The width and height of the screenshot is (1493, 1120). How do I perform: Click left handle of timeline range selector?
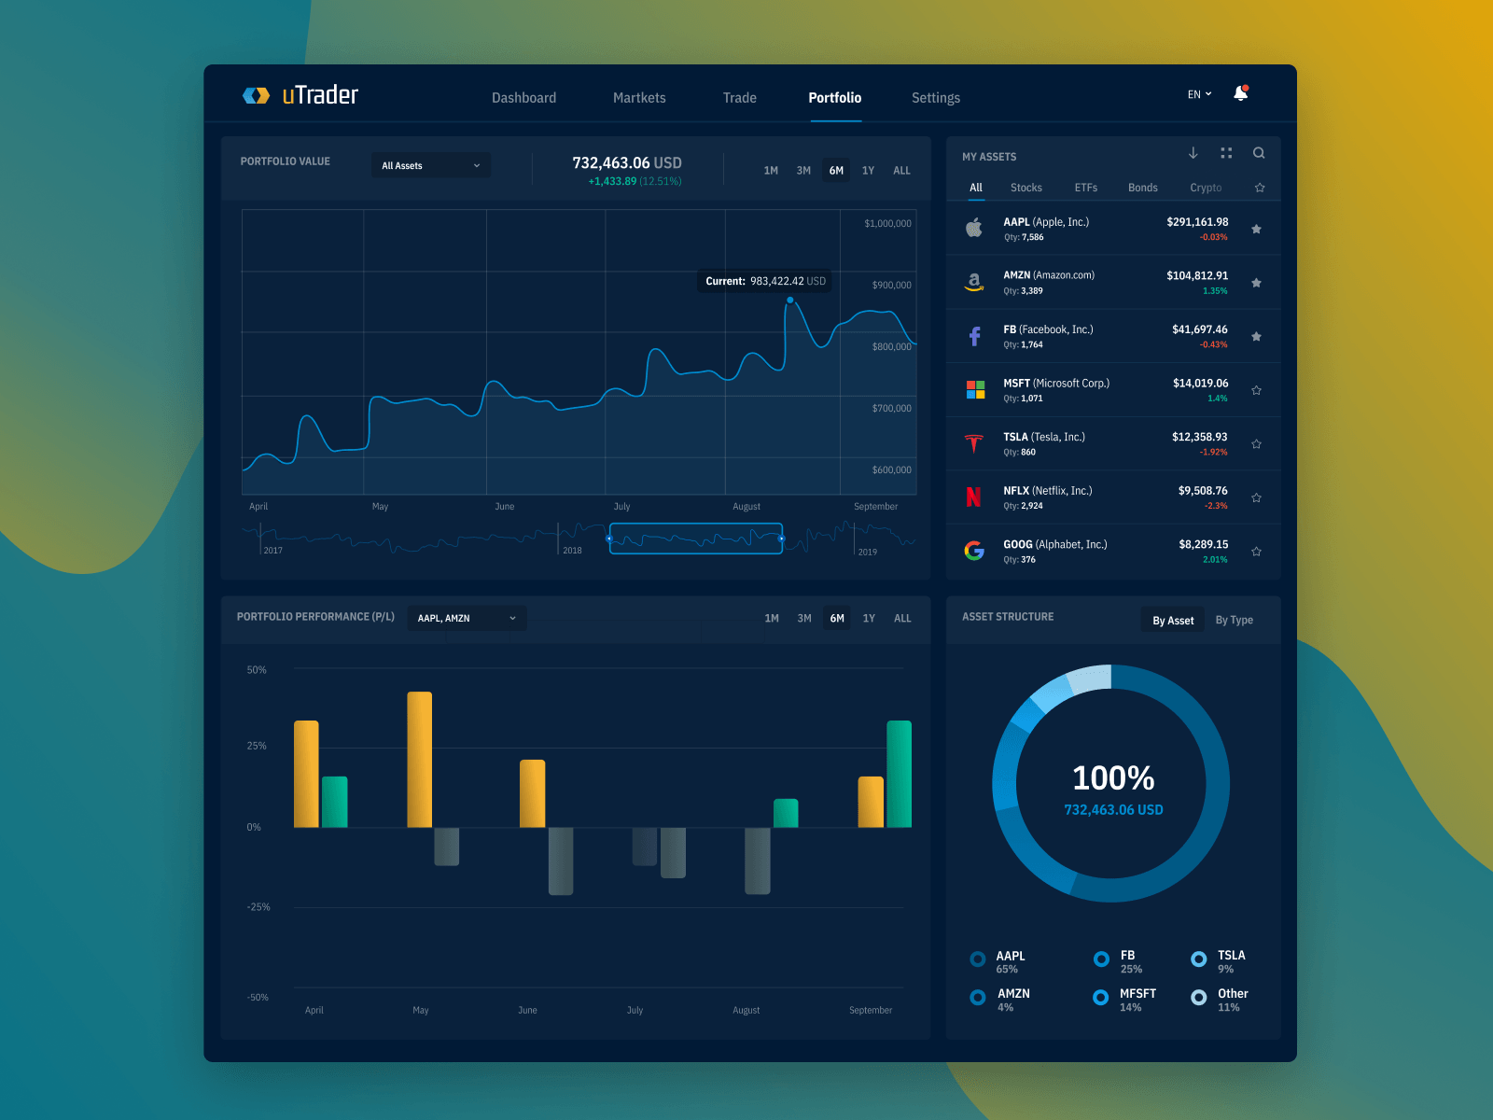click(610, 539)
